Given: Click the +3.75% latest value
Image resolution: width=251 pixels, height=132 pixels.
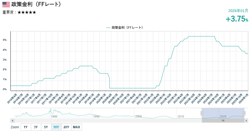Looking at the screenshot, I should (237, 19).
